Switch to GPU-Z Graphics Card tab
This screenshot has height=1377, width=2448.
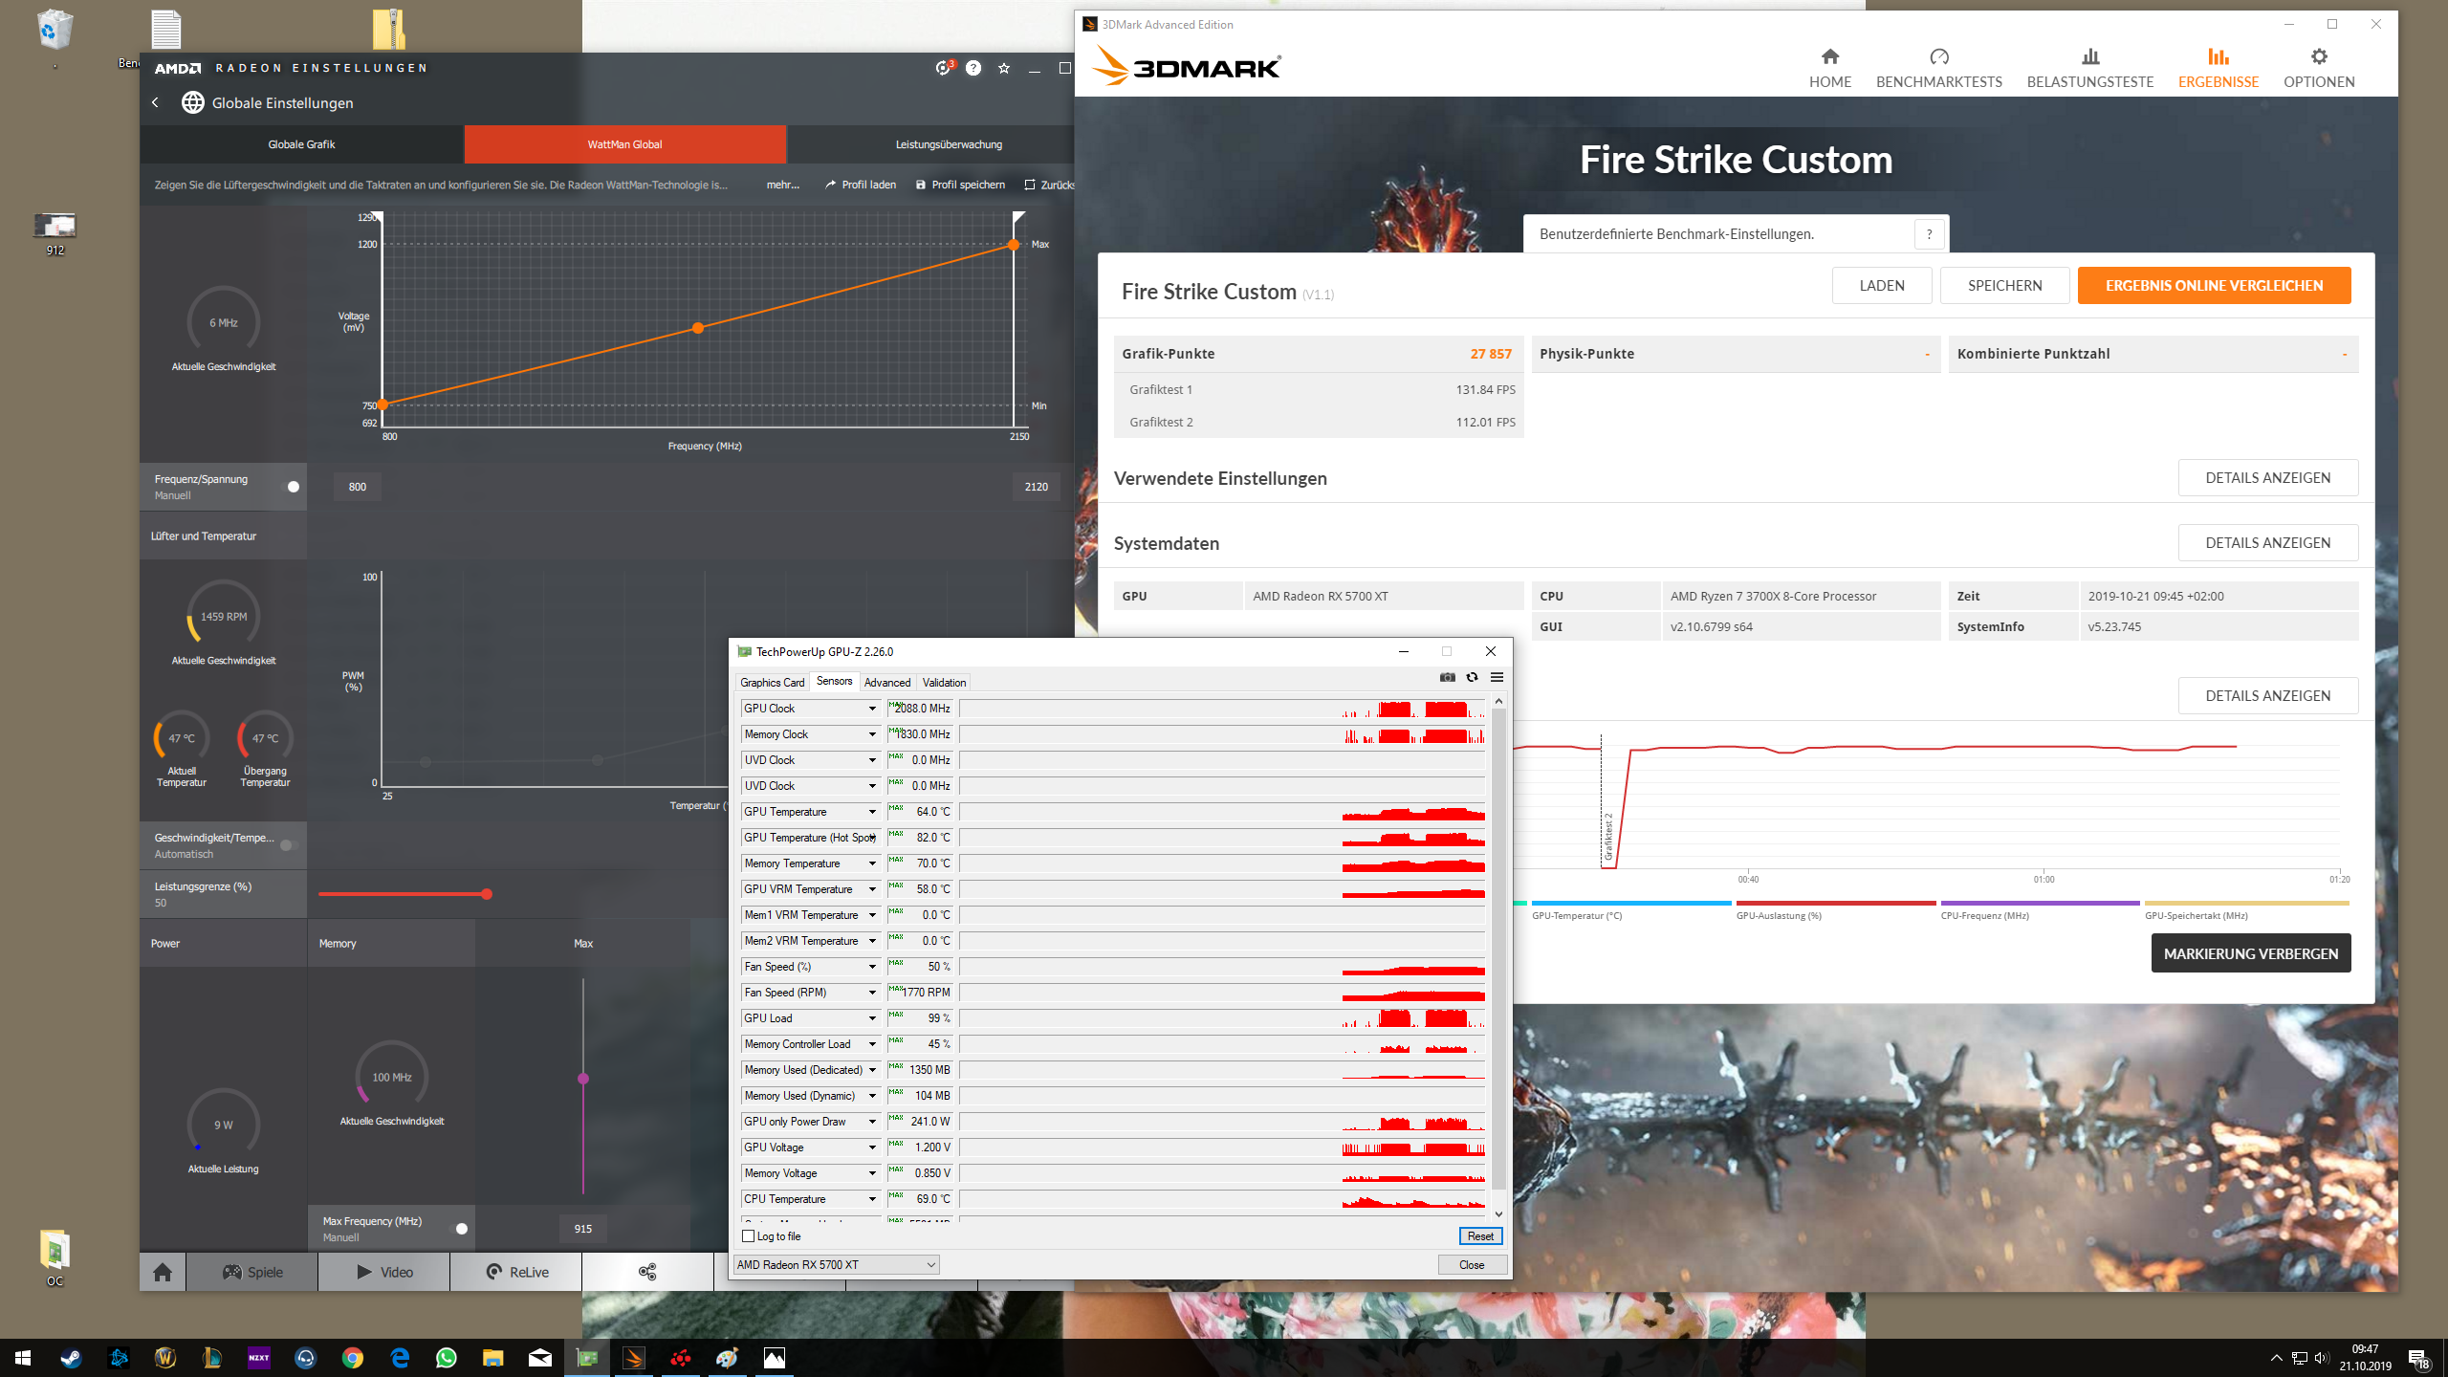[772, 683]
